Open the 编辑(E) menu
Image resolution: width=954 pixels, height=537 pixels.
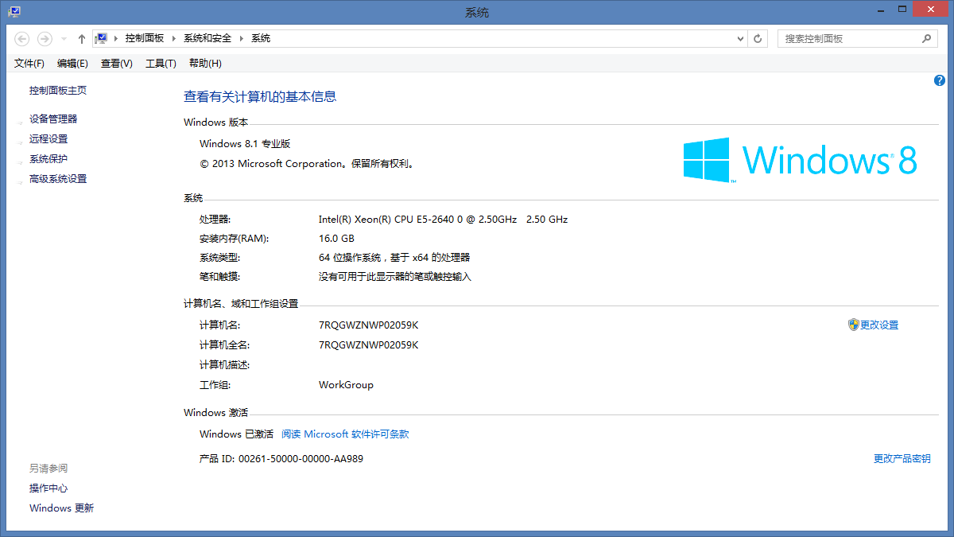coord(72,64)
